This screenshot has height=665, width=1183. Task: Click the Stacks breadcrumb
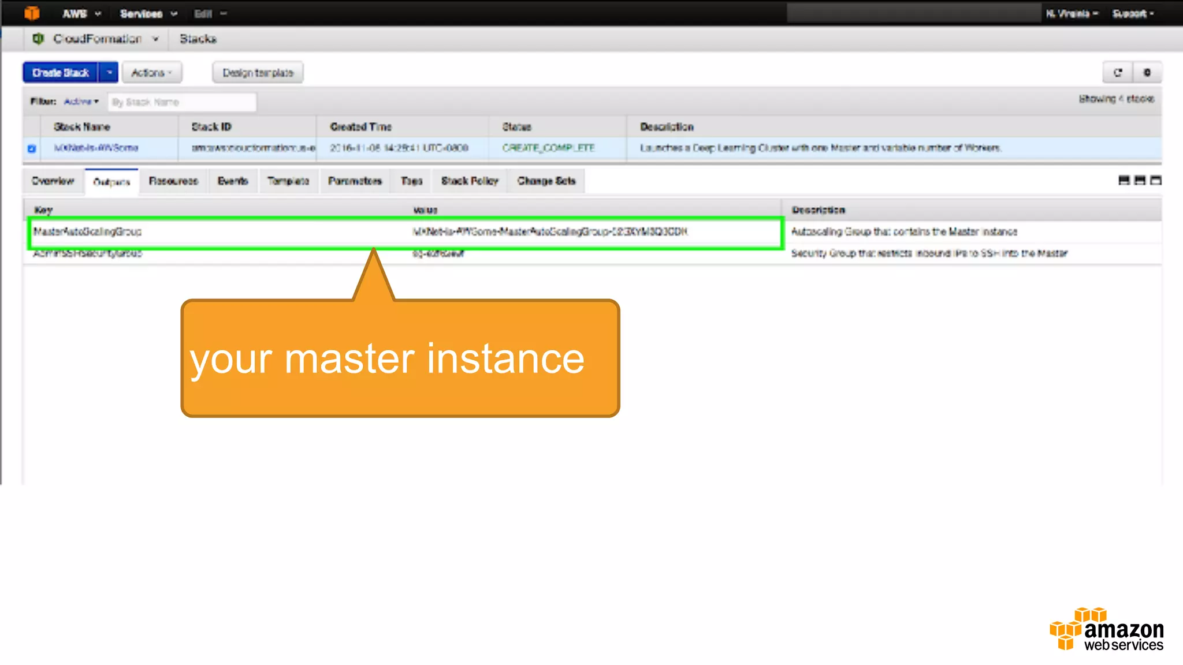click(x=198, y=39)
